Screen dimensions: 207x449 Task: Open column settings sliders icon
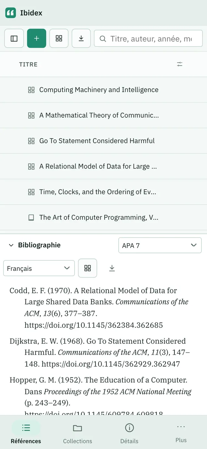[180, 64]
